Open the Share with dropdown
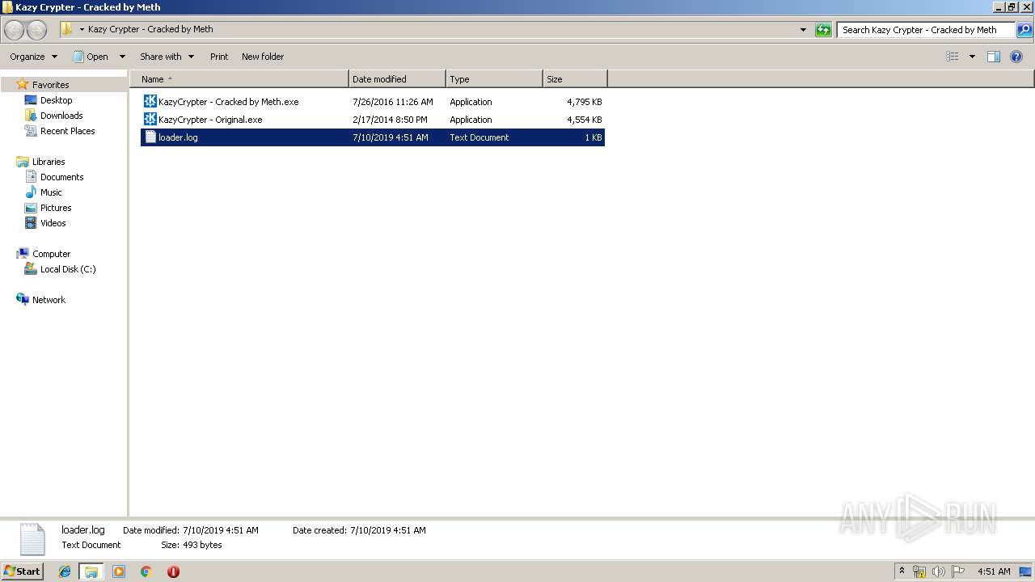This screenshot has width=1035, height=582. pyautogui.click(x=167, y=57)
